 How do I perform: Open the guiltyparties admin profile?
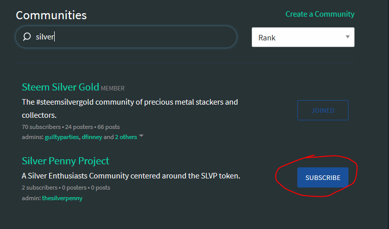62,137
